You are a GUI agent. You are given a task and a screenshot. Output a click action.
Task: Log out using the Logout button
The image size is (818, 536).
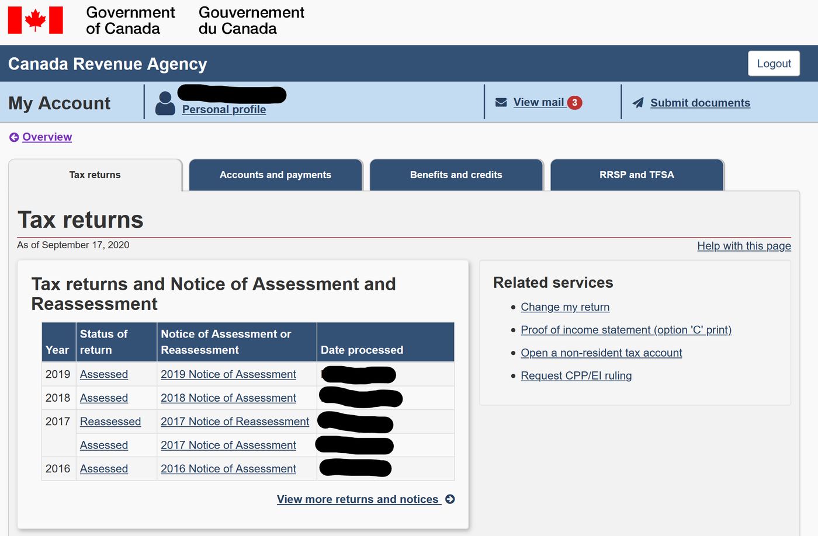[774, 64]
